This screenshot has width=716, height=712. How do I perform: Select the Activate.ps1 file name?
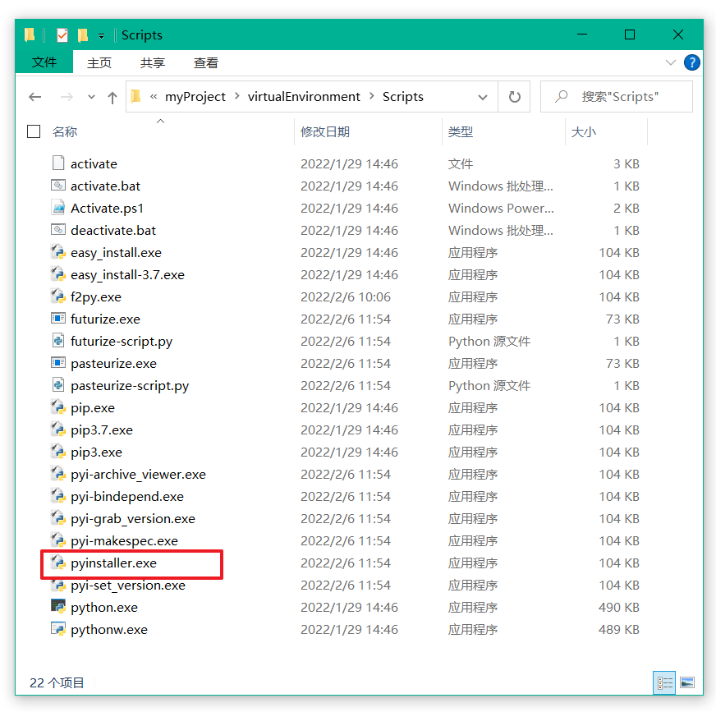tap(107, 208)
